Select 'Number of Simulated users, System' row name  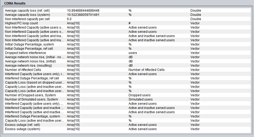(x=31, y=99)
